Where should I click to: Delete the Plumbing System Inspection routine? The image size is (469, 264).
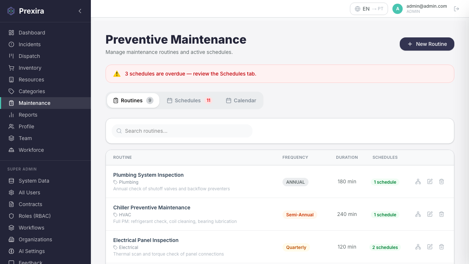point(442,181)
